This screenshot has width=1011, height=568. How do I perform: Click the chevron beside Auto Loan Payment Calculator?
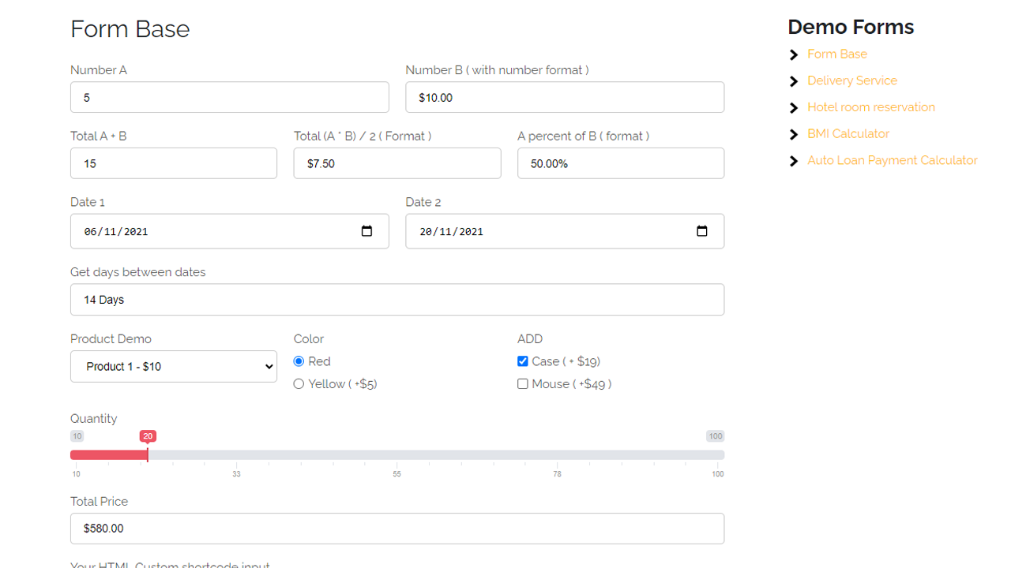pos(794,161)
